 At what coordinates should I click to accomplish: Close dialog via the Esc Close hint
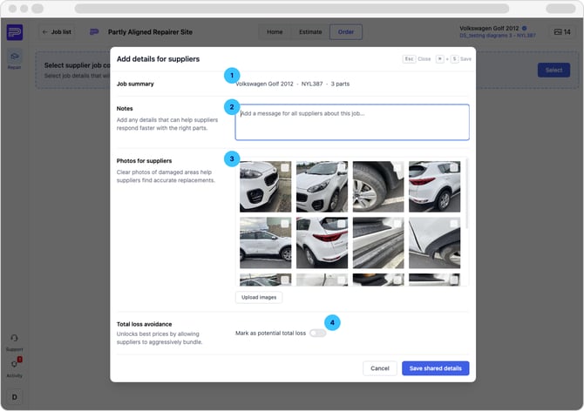pos(417,58)
